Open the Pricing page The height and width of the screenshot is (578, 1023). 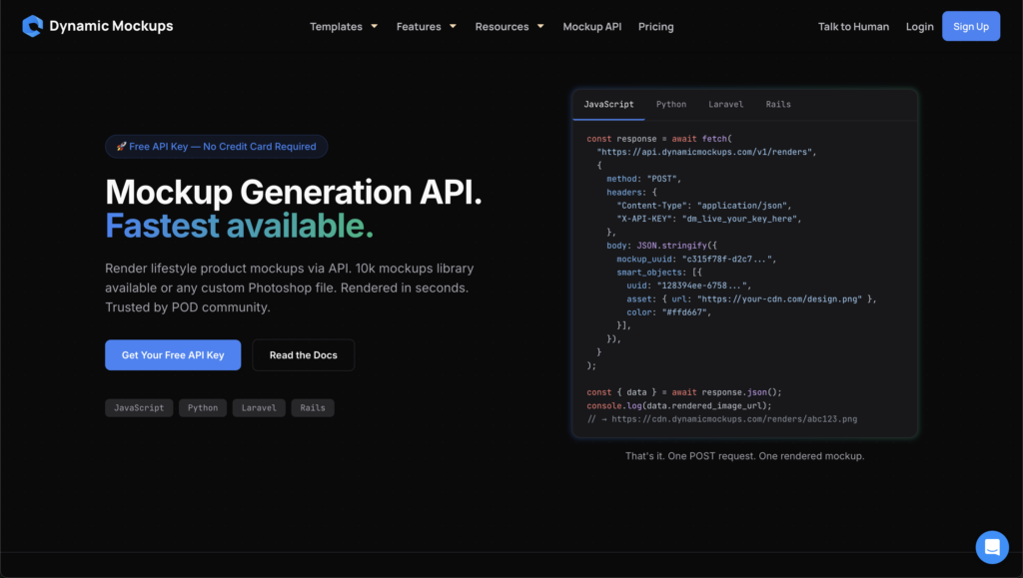coord(655,27)
